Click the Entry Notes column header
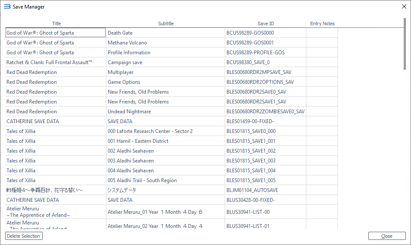This screenshot has width=411, height=245. pyautogui.click(x=322, y=24)
